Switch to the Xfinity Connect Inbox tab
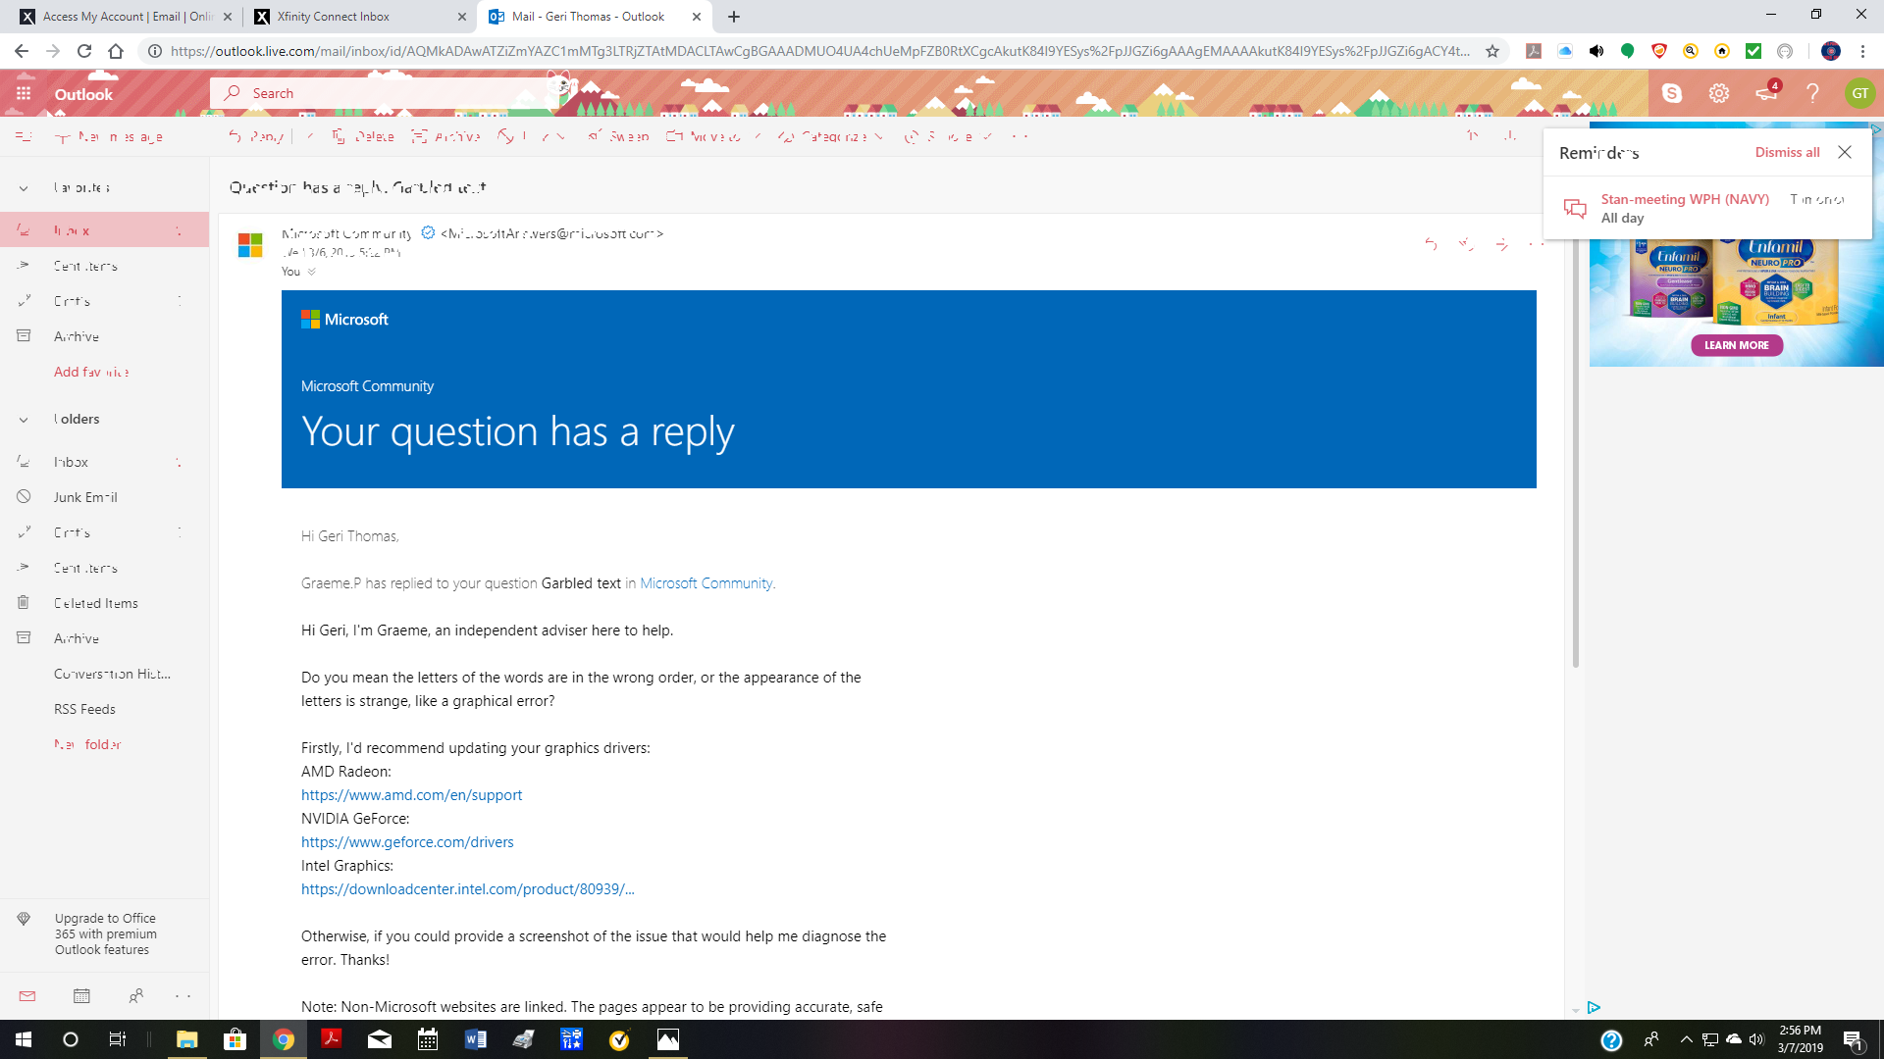This screenshot has height=1059, width=1884. pyautogui.click(x=359, y=17)
